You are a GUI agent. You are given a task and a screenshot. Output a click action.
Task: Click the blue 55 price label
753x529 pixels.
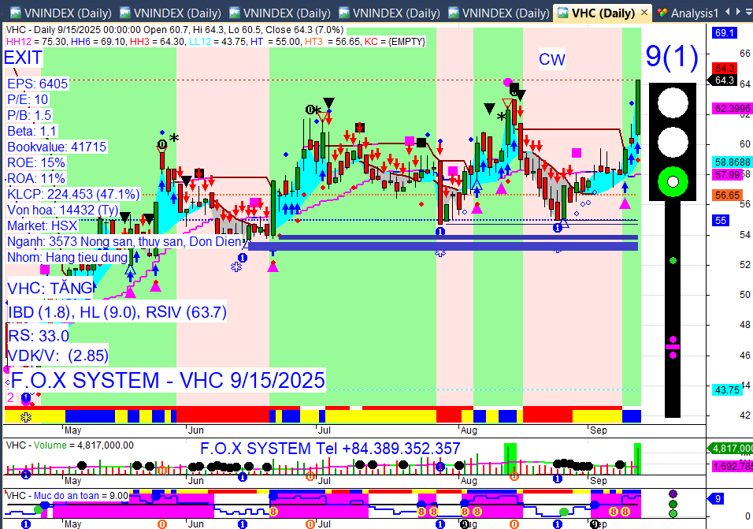click(x=721, y=221)
